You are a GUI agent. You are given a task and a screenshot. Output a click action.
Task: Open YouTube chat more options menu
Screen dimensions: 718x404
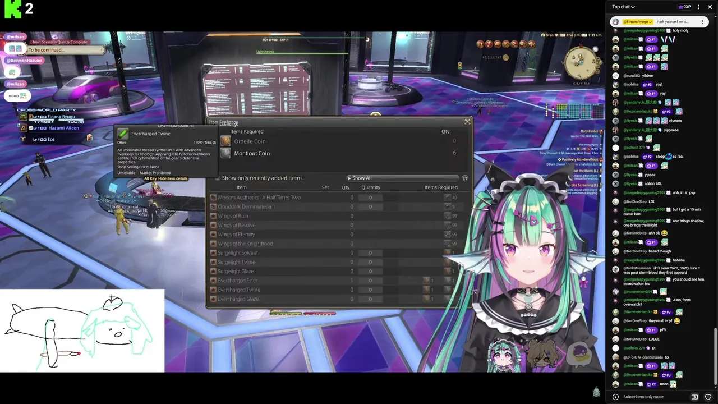click(698, 7)
